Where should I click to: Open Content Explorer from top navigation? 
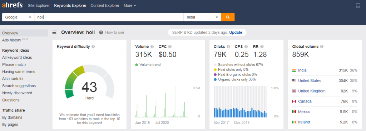tap(105, 5)
